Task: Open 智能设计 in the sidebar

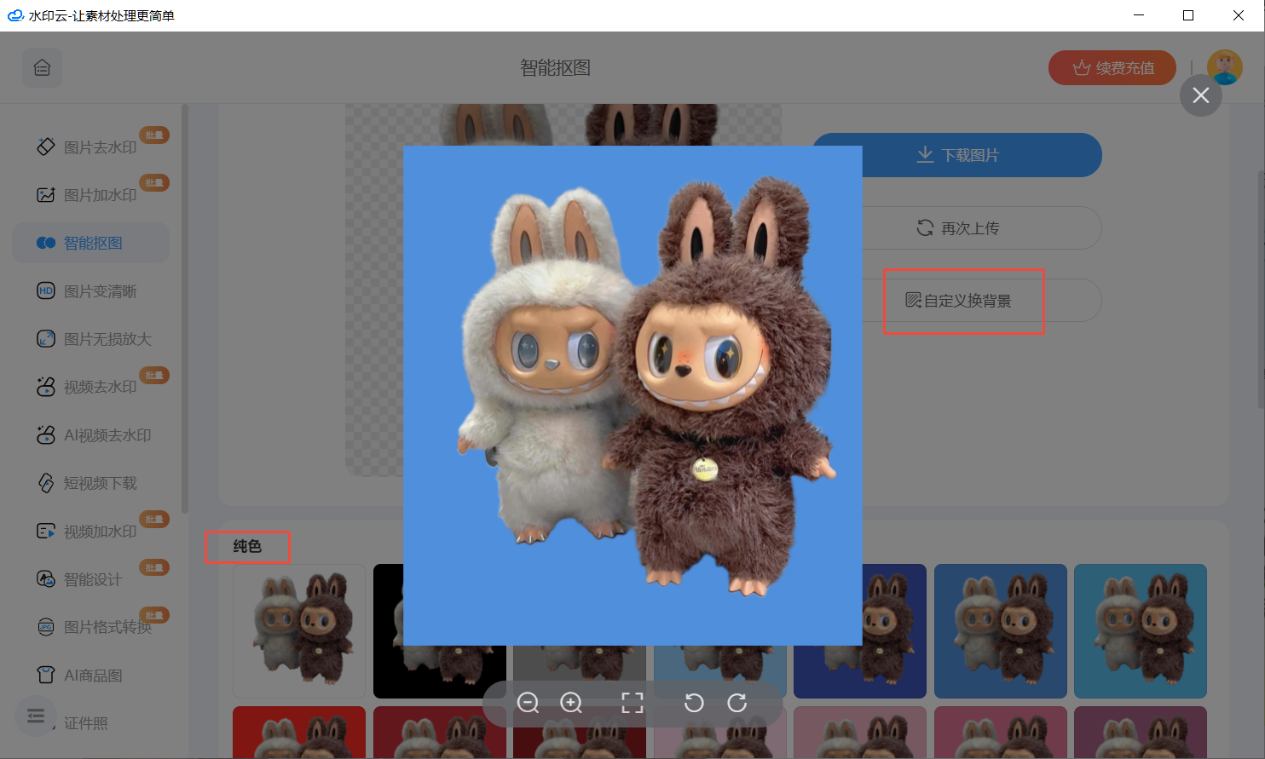Action: [91, 579]
